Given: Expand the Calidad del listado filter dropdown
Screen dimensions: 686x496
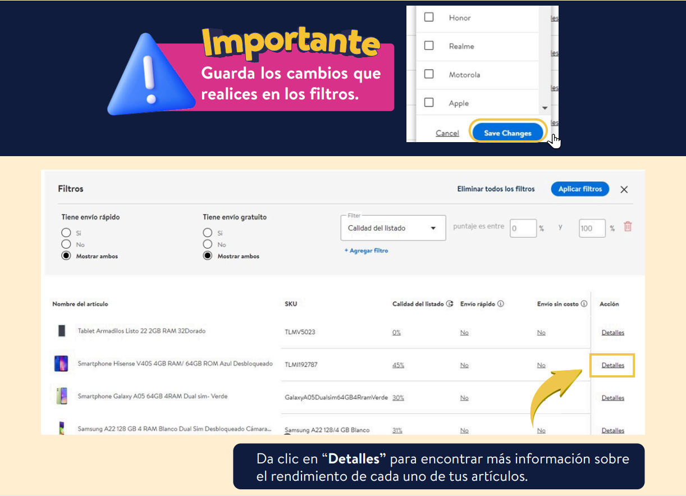Looking at the screenshot, I should [x=393, y=228].
